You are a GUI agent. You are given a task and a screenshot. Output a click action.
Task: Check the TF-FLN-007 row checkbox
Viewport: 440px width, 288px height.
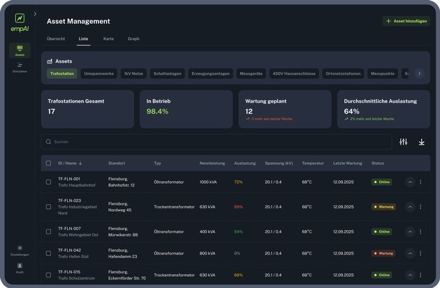click(x=48, y=231)
